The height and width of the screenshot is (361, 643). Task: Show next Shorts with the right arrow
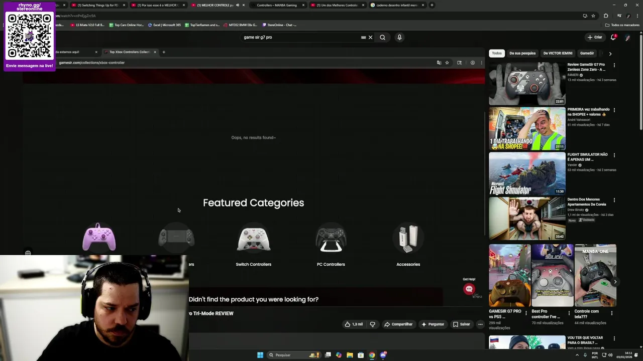coord(615,282)
